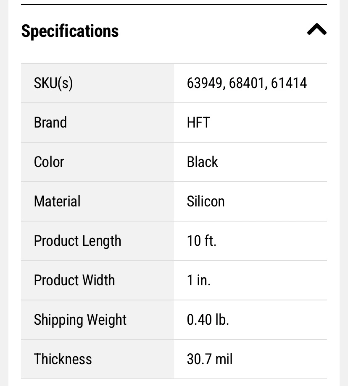Click the Black color value
Screen dimensions: 348x386
202,162
